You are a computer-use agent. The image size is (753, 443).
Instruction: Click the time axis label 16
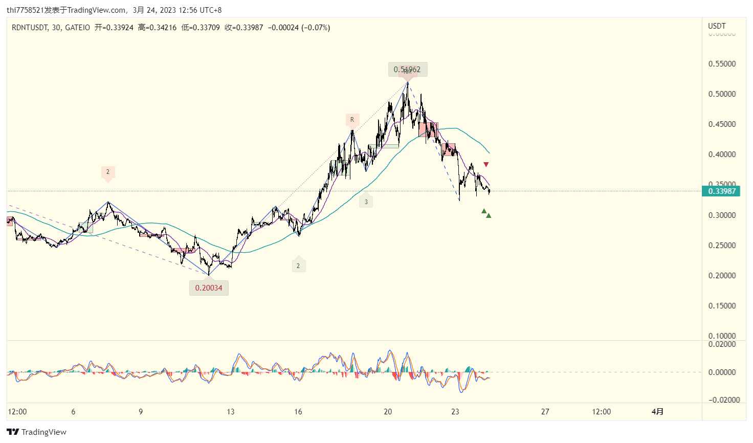tap(298, 412)
